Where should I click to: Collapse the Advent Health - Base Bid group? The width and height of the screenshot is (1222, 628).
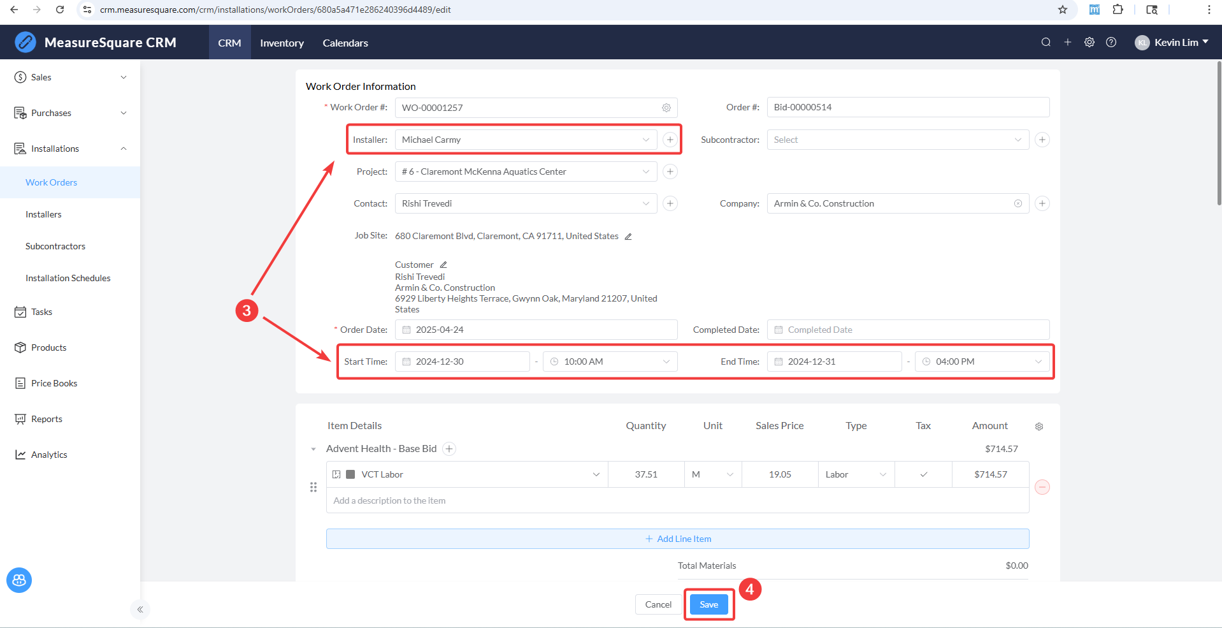tap(313, 449)
